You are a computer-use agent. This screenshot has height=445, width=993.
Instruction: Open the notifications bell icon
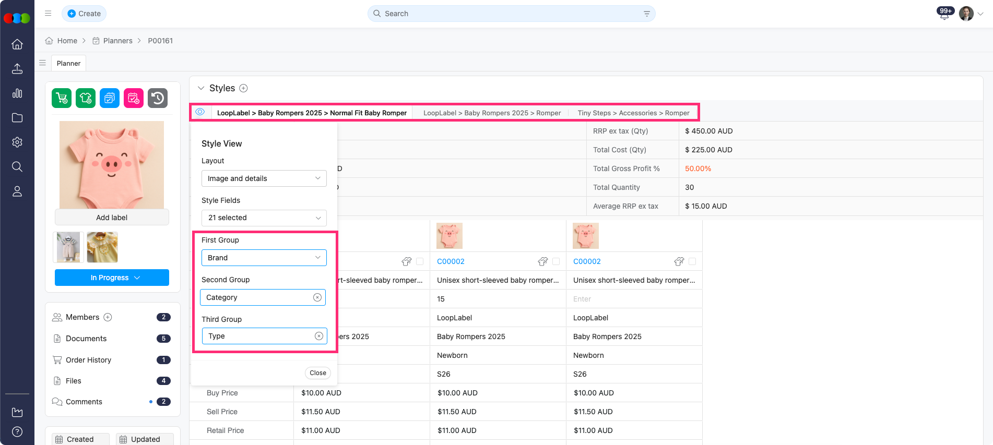click(x=944, y=14)
